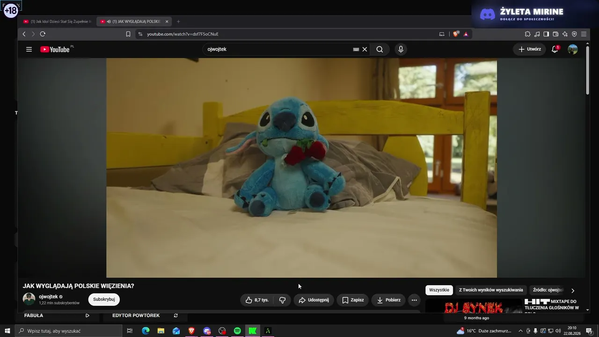Open File Explorer from the taskbar
The height and width of the screenshot is (337, 599).
click(x=161, y=331)
